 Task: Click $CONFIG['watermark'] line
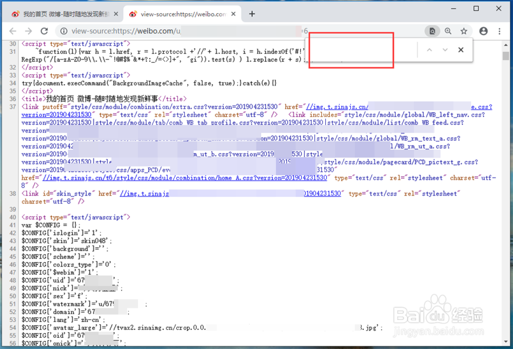(x=85, y=304)
